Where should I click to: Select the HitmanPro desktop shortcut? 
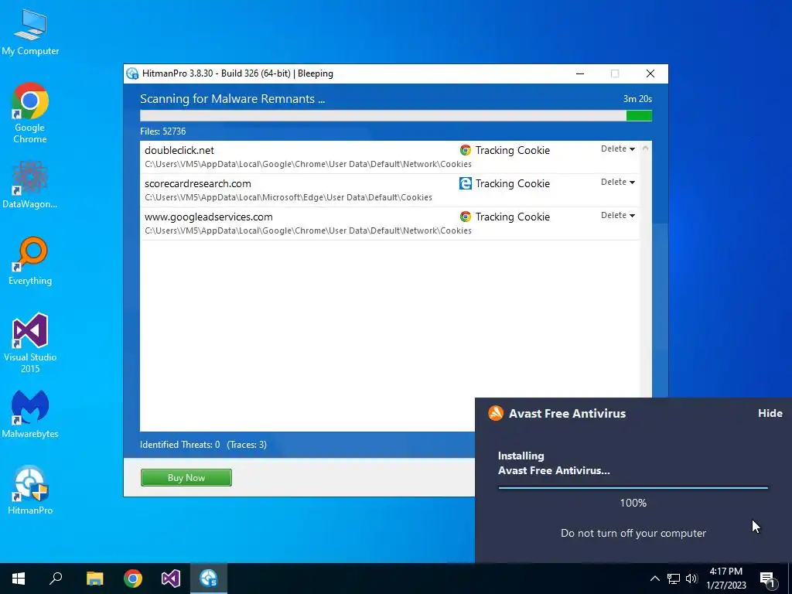(30, 490)
